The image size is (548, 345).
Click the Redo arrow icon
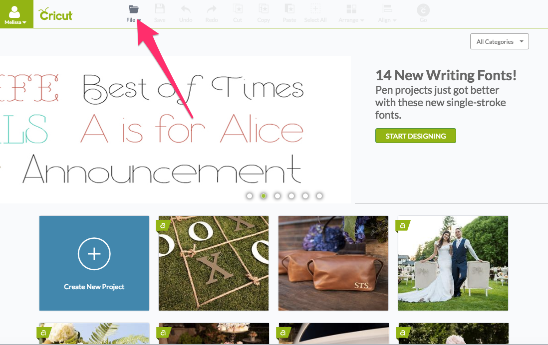(x=212, y=9)
